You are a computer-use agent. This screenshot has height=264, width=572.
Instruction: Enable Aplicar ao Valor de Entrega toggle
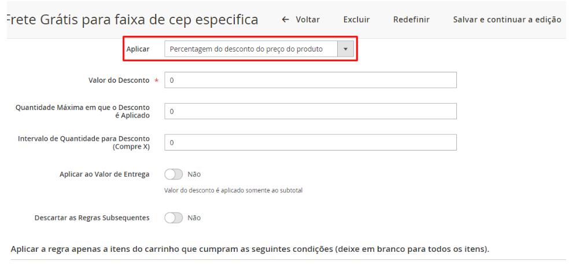(174, 174)
